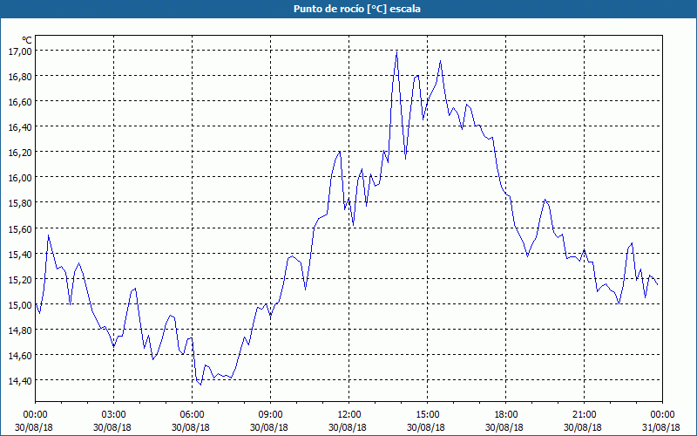
Task: Select the 15,20 y-axis value
Action: click(20, 279)
